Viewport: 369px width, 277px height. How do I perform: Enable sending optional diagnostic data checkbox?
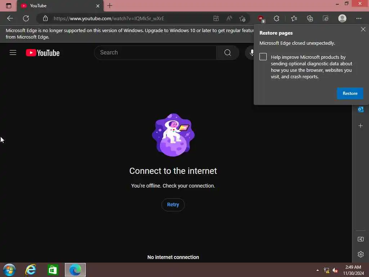263,57
